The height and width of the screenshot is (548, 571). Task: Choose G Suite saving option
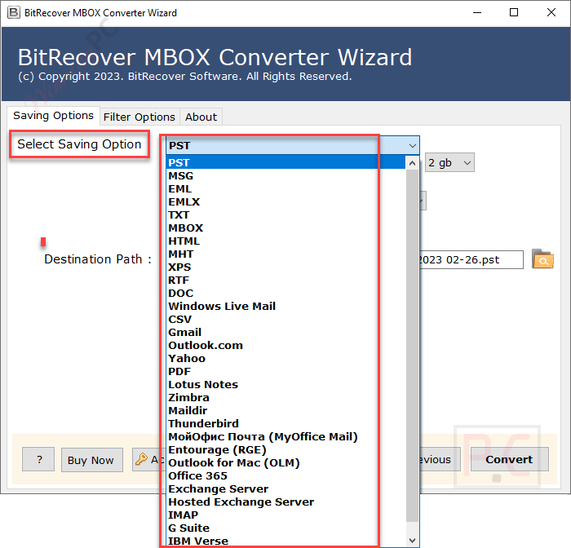[285, 528]
